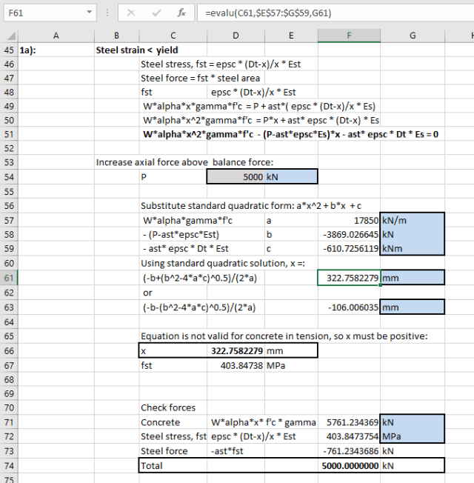Select the cell showing -106.006035
This screenshot has height=483, width=474.
349,307
